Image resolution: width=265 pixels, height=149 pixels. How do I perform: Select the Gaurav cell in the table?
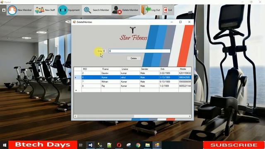point(111,73)
